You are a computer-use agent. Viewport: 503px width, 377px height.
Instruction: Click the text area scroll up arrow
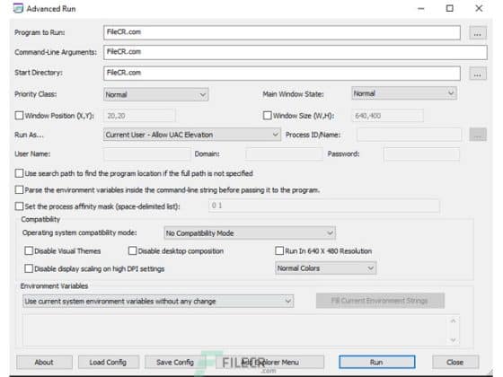pos(454,320)
